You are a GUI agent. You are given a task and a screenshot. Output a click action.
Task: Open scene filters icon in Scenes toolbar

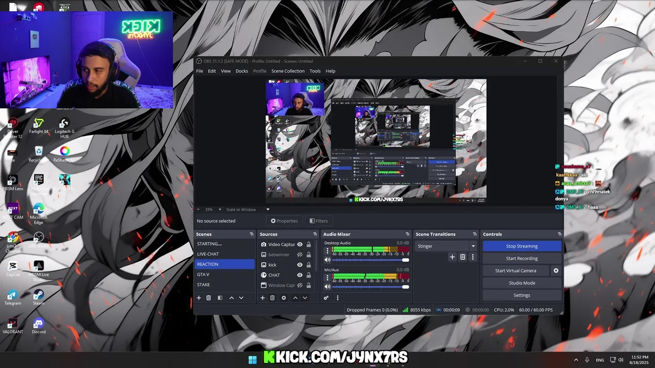[x=220, y=298]
